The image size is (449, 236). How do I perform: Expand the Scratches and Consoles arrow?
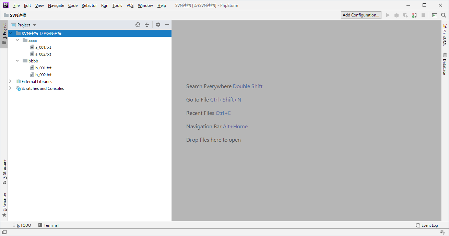10,88
